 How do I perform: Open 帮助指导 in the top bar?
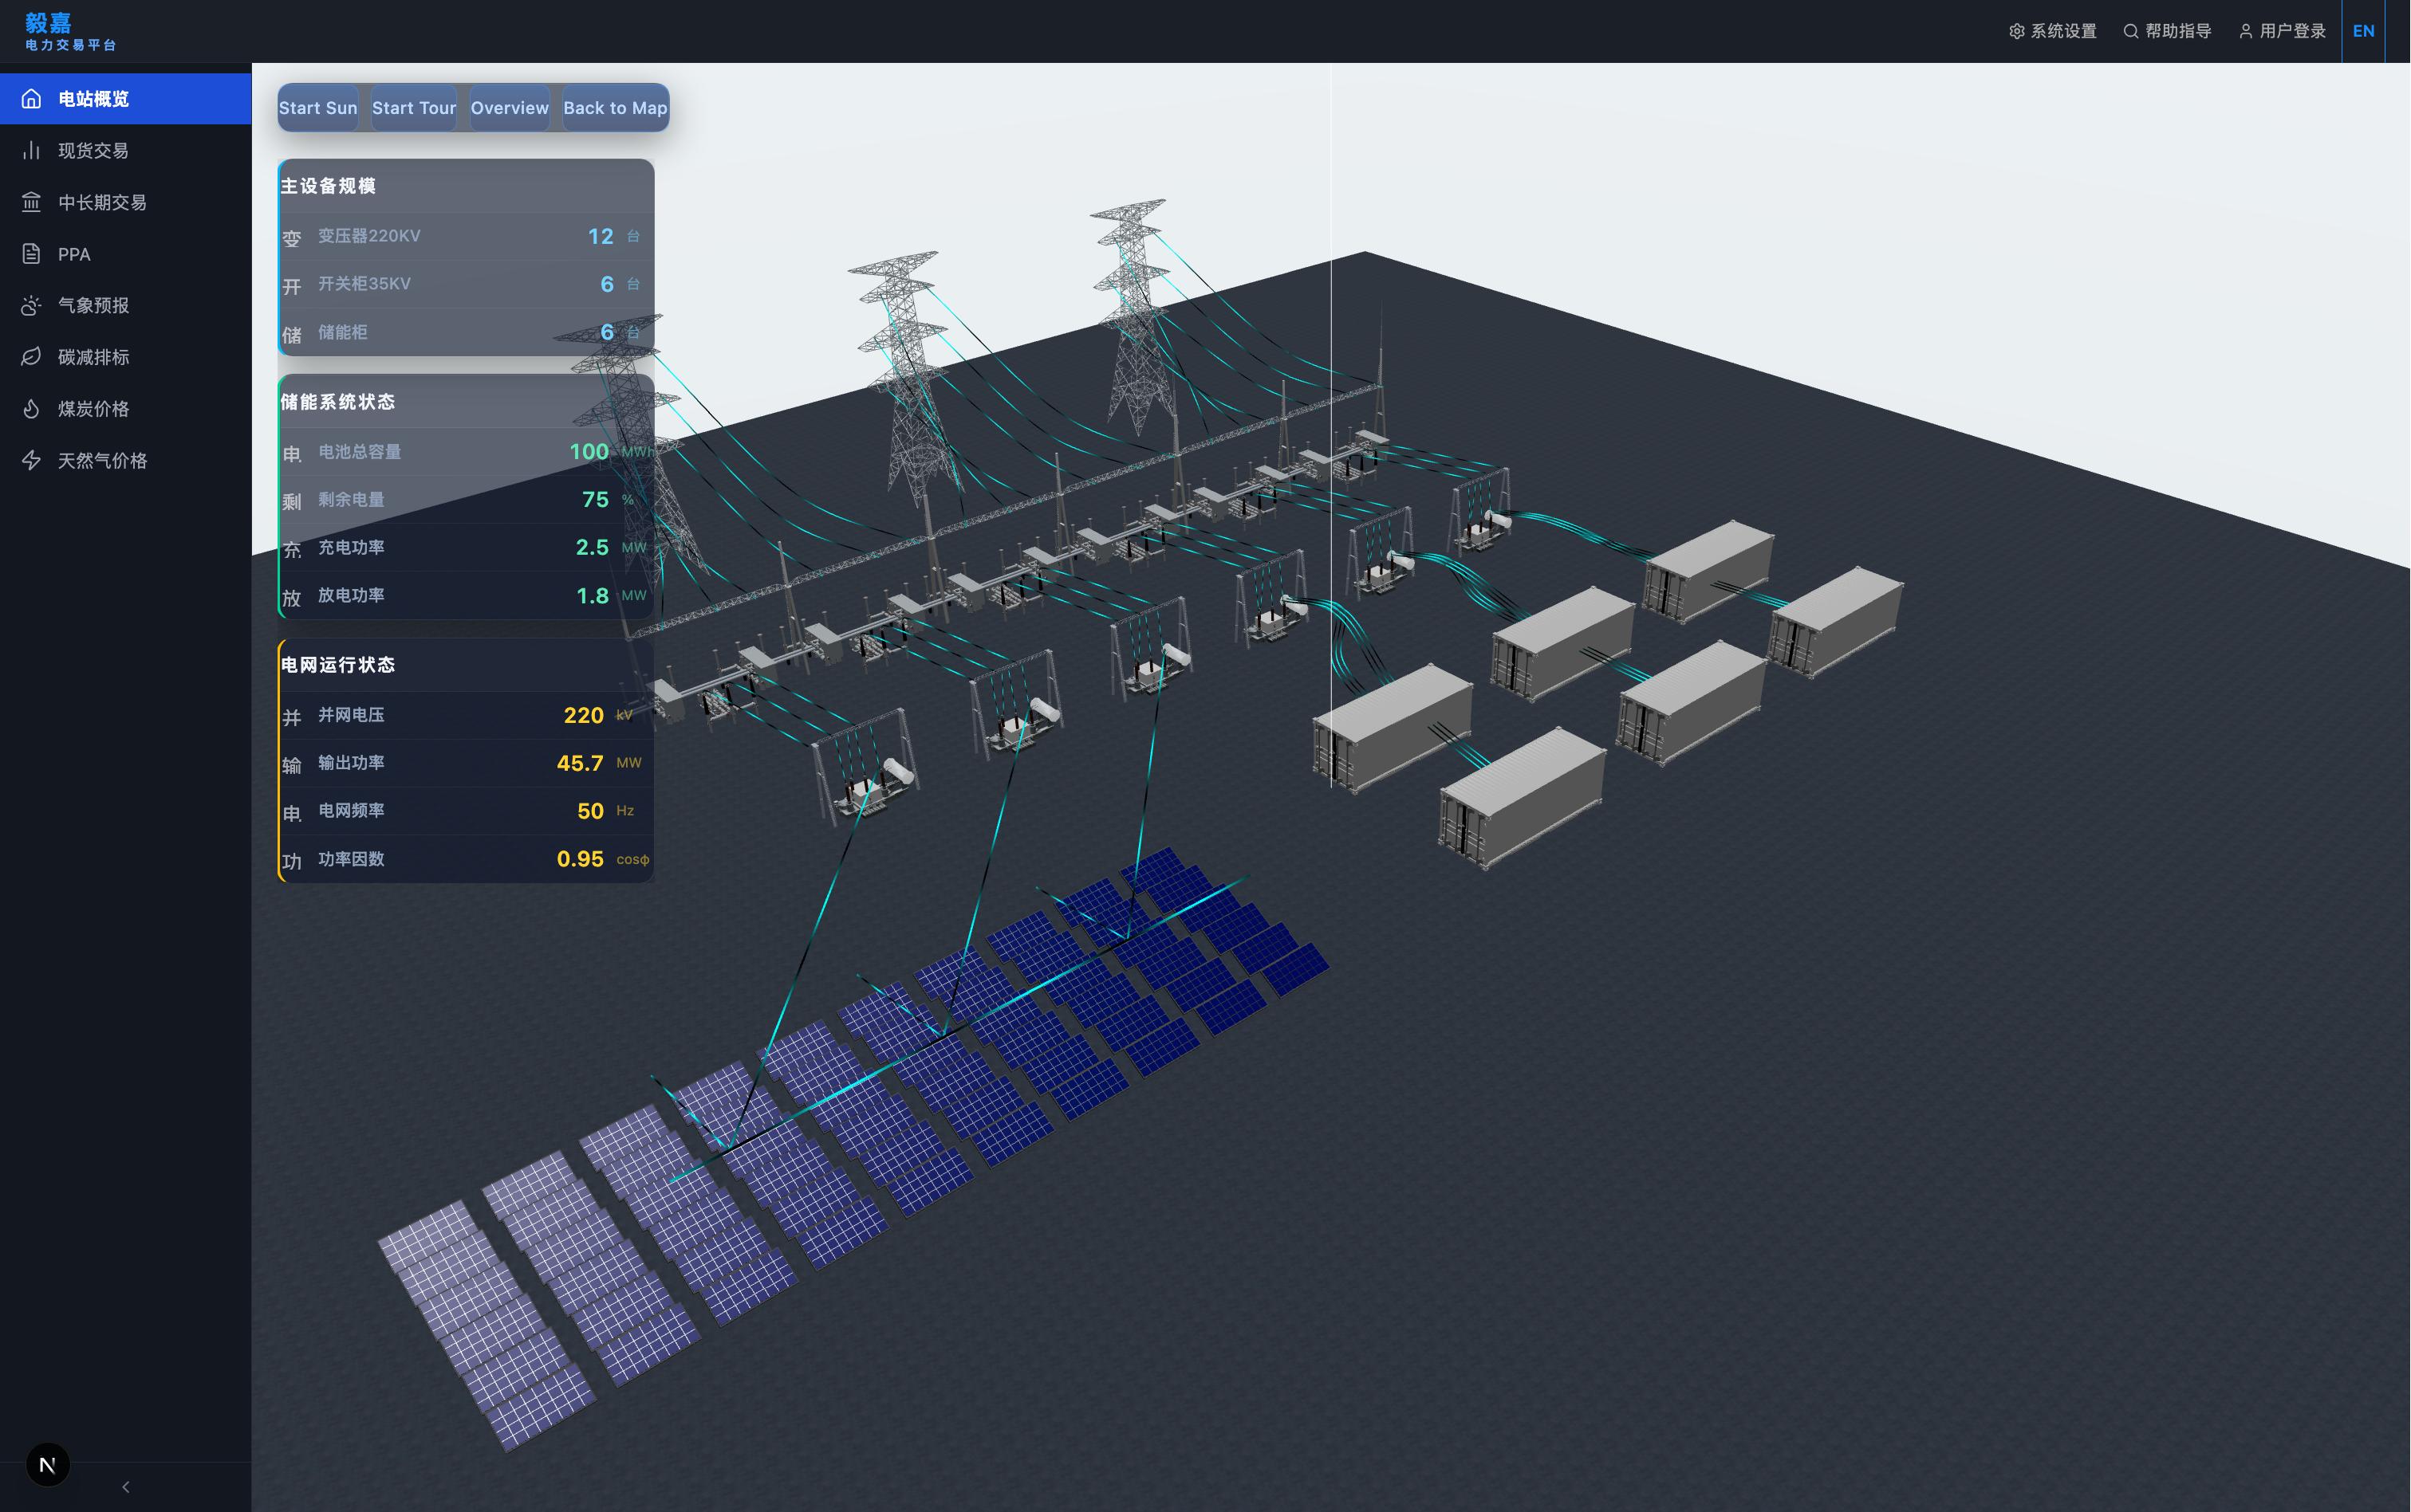pos(2167,31)
